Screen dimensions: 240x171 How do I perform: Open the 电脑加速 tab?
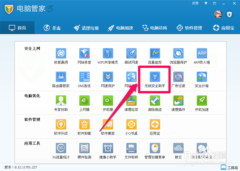(121, 28)
